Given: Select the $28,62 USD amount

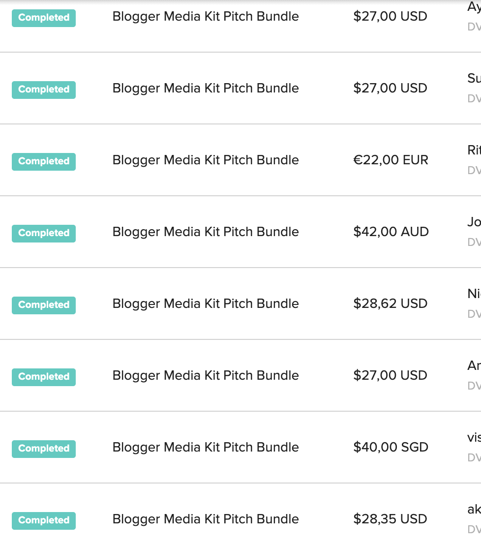Looking at the screenshot, I should [390, 304].
